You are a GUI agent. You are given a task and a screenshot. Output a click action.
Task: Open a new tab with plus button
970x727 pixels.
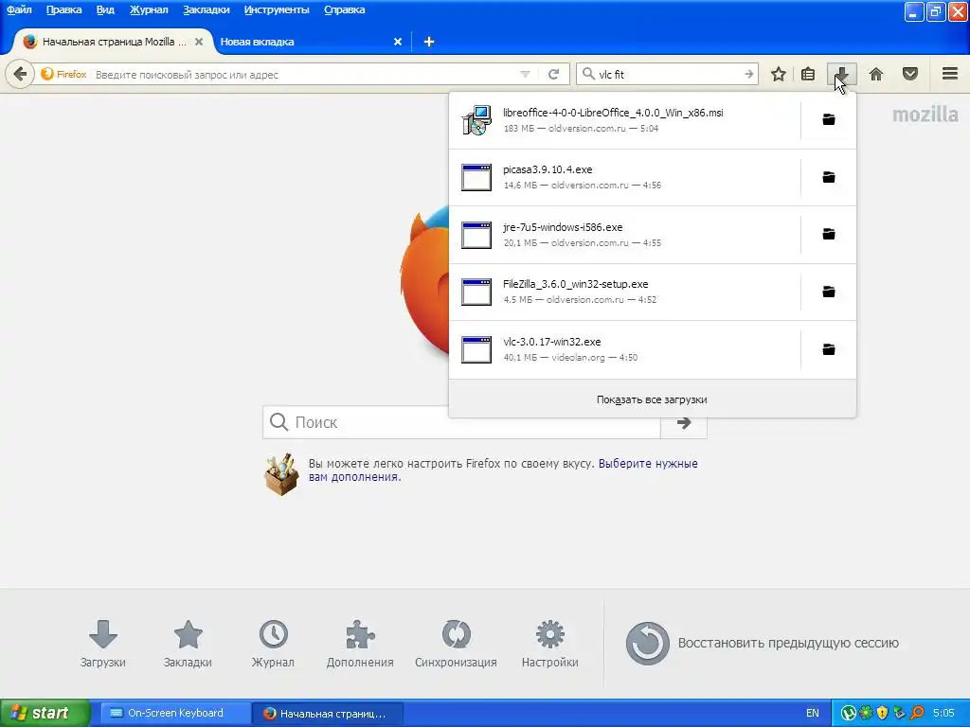[429, 42]
